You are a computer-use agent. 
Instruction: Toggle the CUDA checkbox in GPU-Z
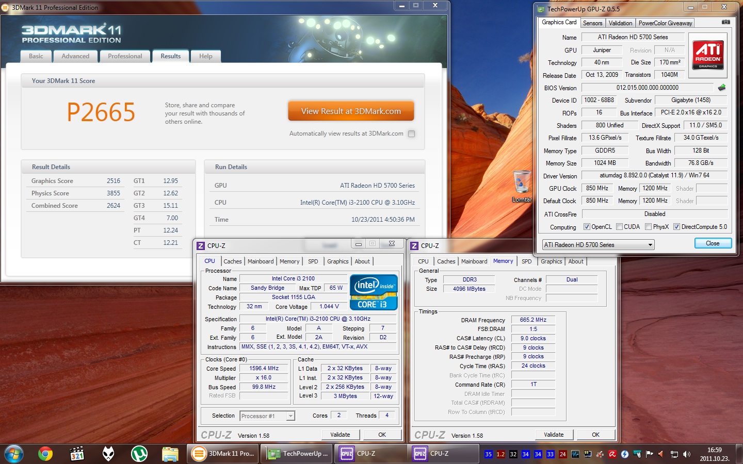point(619,227)
